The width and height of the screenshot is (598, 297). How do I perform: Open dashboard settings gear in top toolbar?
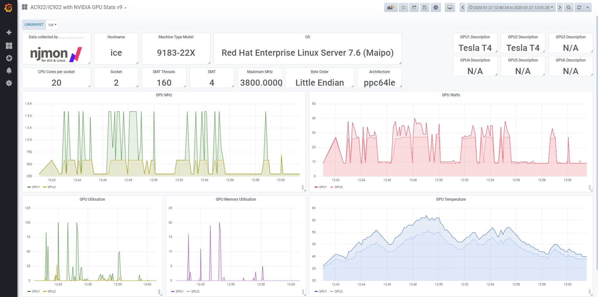coord(435,7)
